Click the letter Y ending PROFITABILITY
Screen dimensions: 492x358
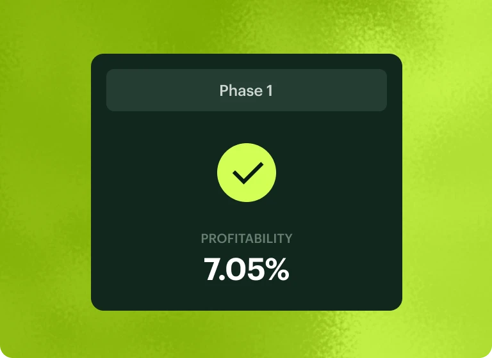tap(288, 238)
